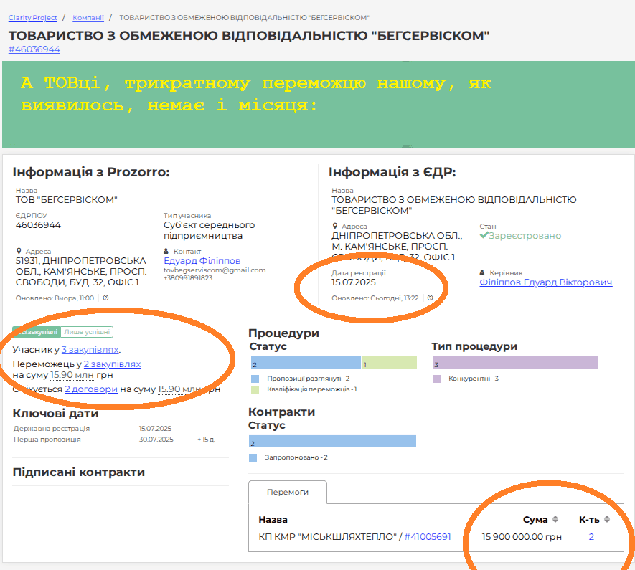Click the blue Пропозиції розглянуті status bar
Image resolution: width=635 pixels, height=570 pixels.
click(305, 363)
